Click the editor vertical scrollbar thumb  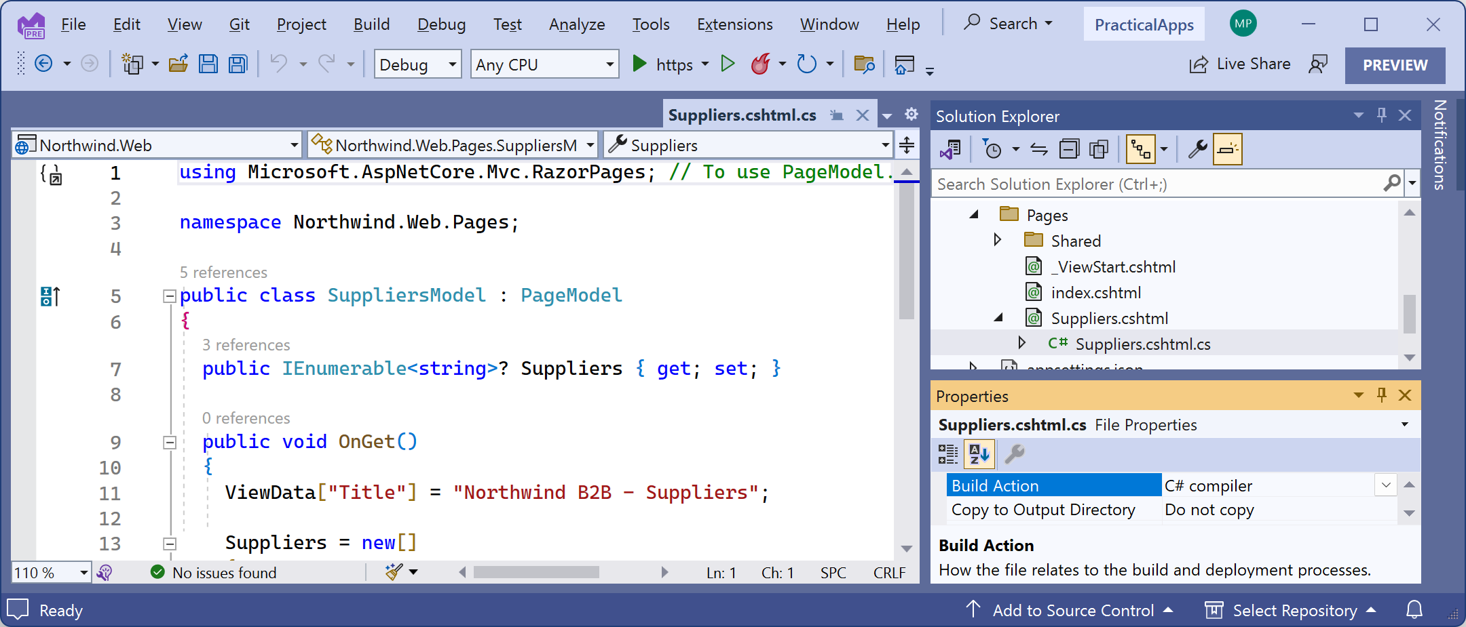coord(906,251)
